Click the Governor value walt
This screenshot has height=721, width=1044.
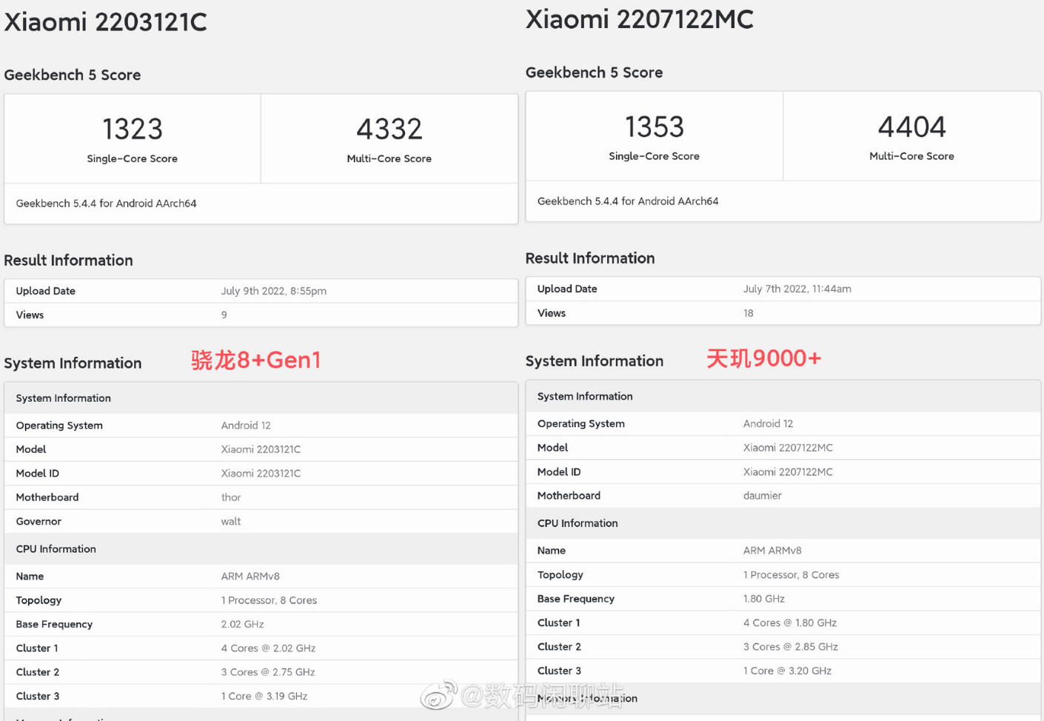(x=231, y=521)
